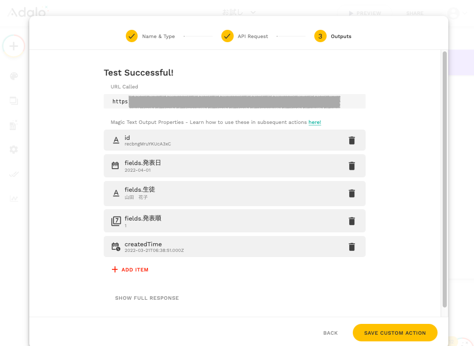Image resolution: width=474 pixels, height=346 pixels.
Task: Open the 'here!' help link
Action: pyautogui.click(x=315, y=122)
